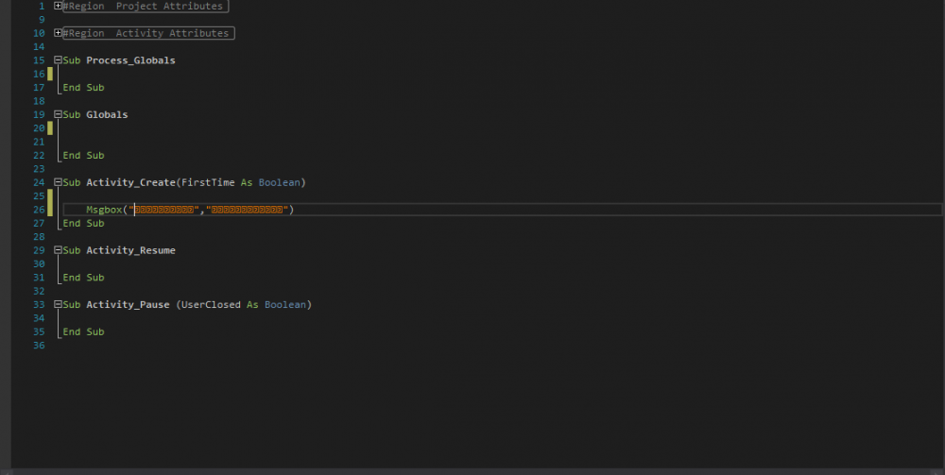Screen dimensions: 945x475
Task: Collapse the Activity_Pause sub
Action: [x=59, y=305]
